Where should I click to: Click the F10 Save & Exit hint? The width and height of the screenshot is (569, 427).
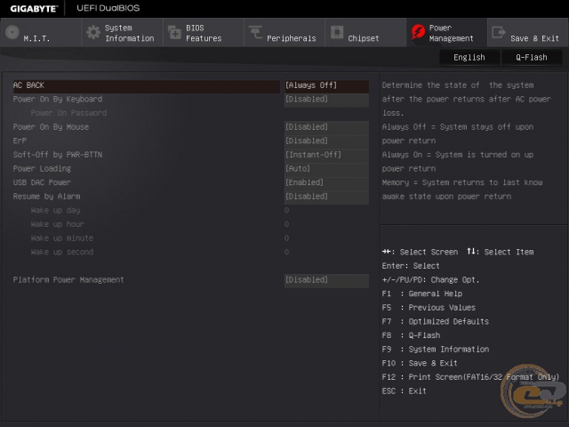(x=420, y=364)
